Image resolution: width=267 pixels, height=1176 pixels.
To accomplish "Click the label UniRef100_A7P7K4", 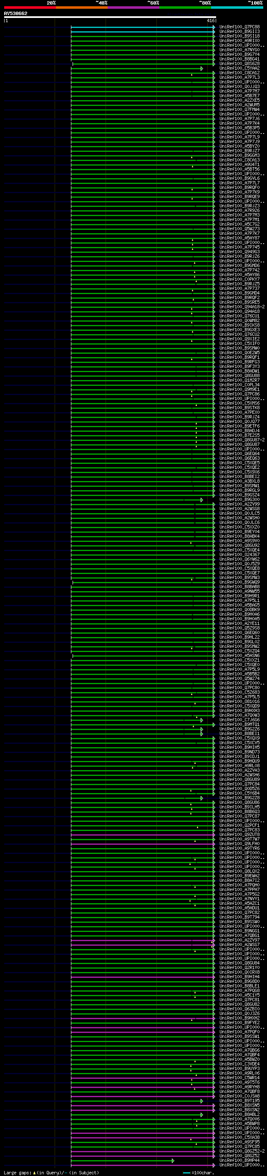I will 239,123.
